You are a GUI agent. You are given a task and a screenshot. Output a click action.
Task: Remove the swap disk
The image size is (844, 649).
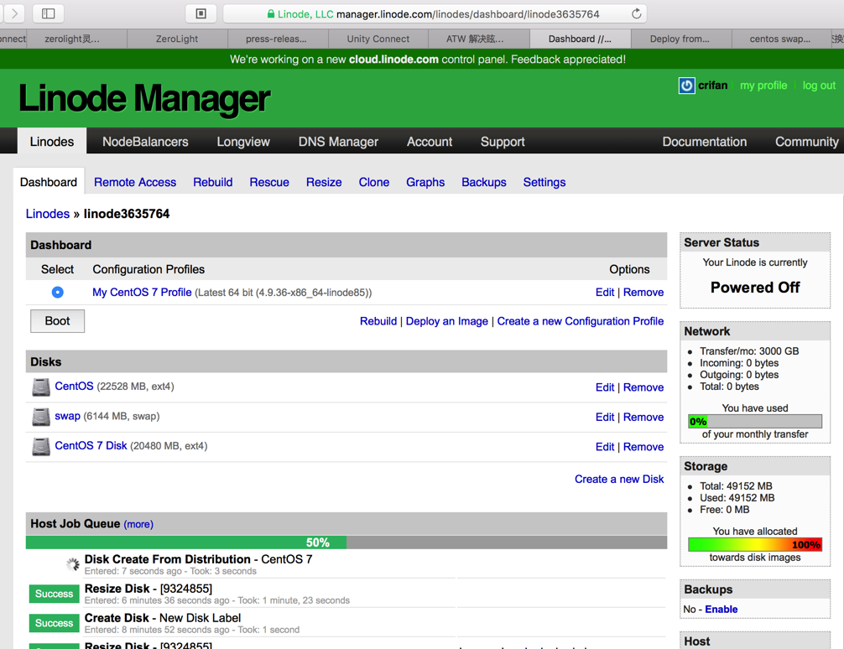[x=643, y=417]
